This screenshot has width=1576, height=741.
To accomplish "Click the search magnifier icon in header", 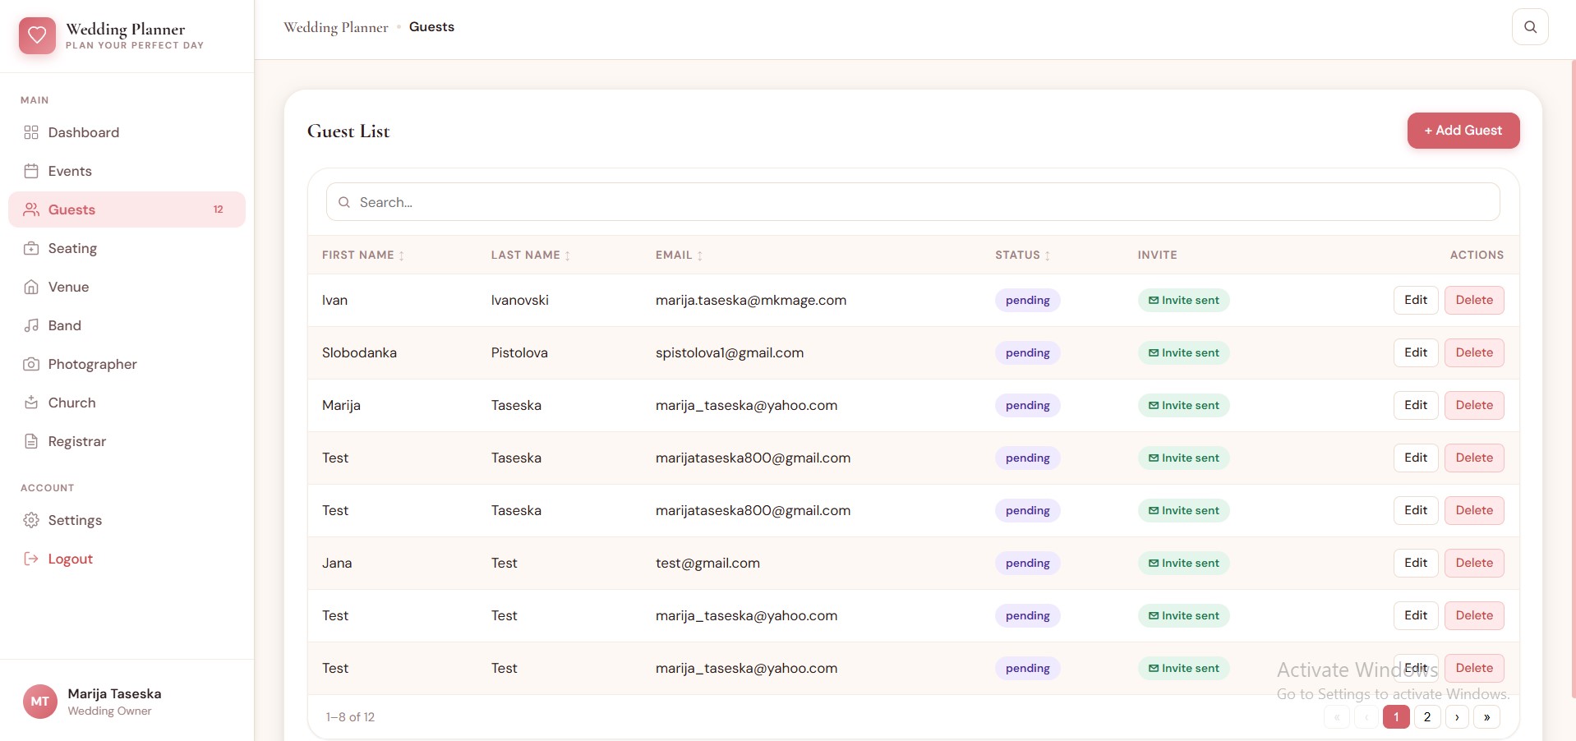I will [x=1530, y=27].
